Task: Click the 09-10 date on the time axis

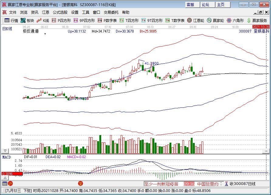Action: (x=193, y=27)
